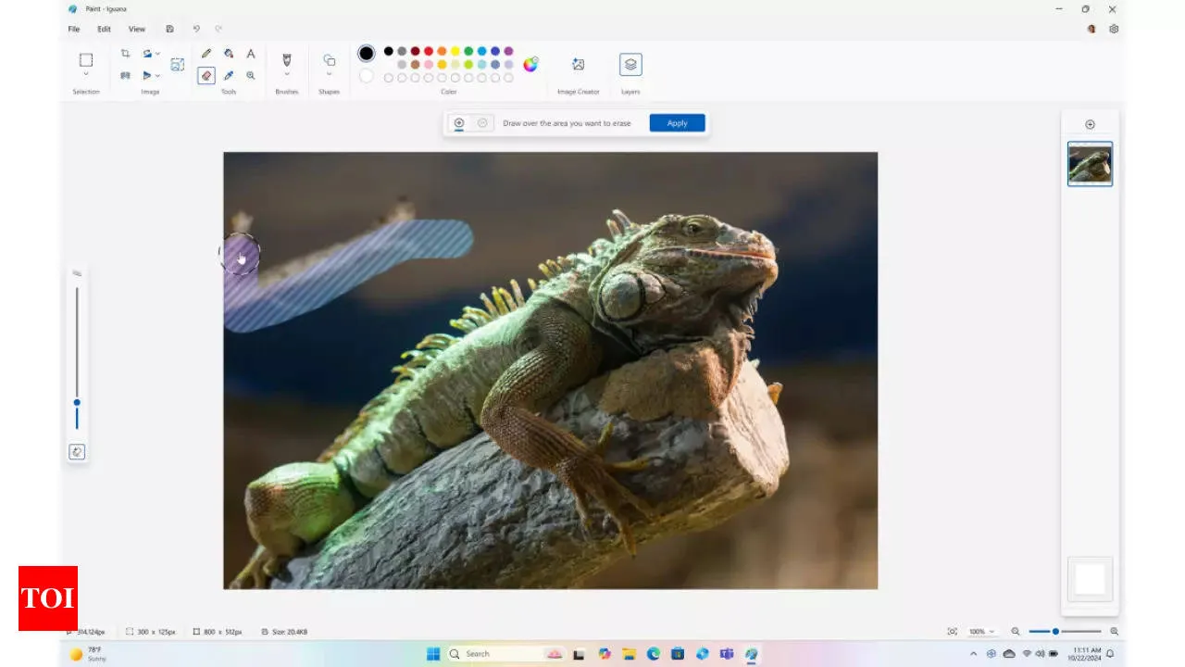
Task: Click the Brushes tool icon
Action: (287, 59)
